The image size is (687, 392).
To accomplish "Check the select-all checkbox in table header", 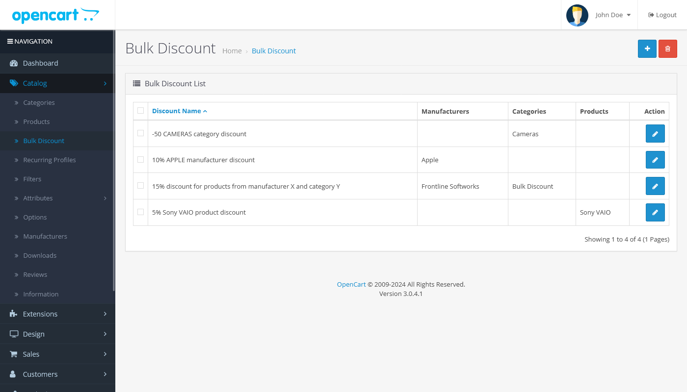I will pos(140,111).
